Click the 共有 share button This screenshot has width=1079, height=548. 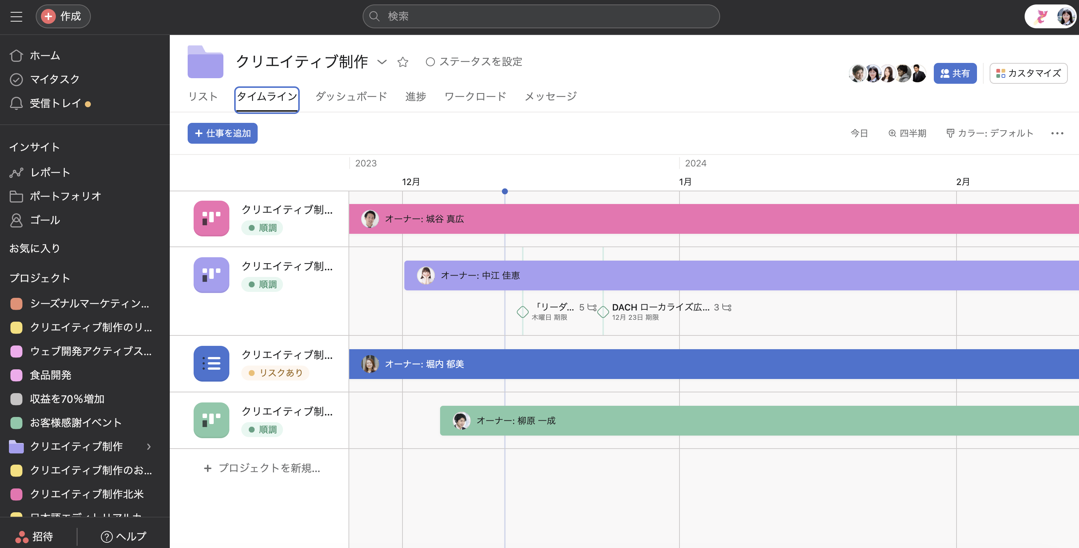tap(955, 73)
